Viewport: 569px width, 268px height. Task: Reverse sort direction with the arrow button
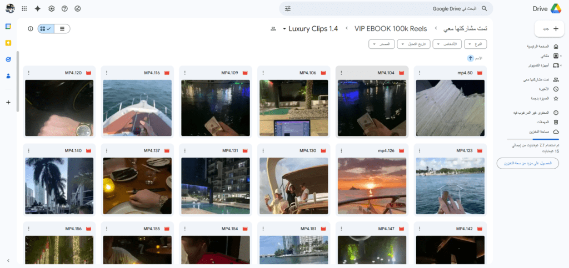[x=471, y=58]
